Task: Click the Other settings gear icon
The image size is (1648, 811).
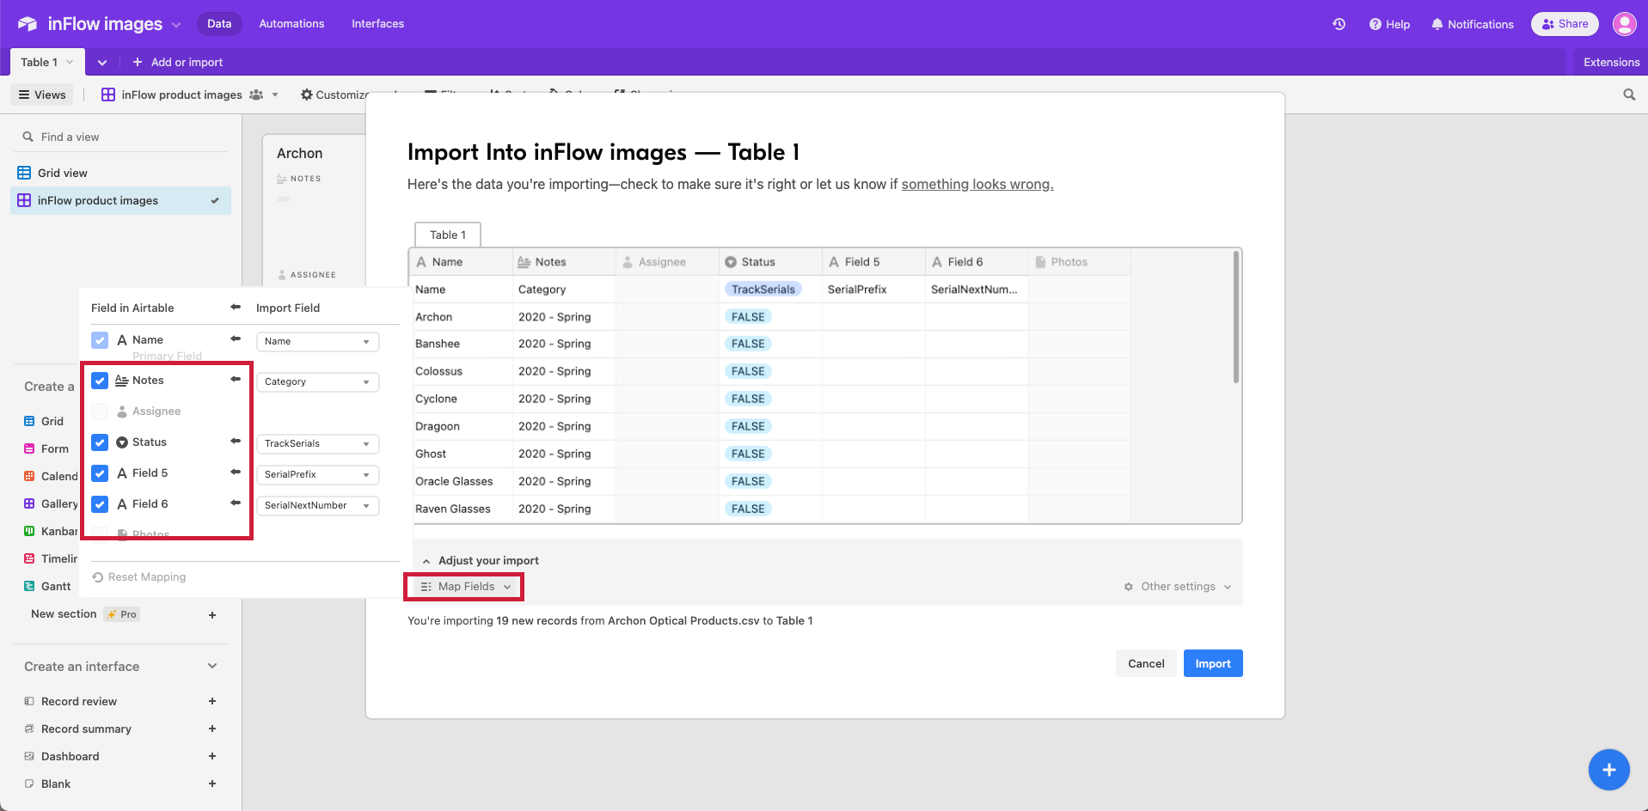Action: (1128, 587)
